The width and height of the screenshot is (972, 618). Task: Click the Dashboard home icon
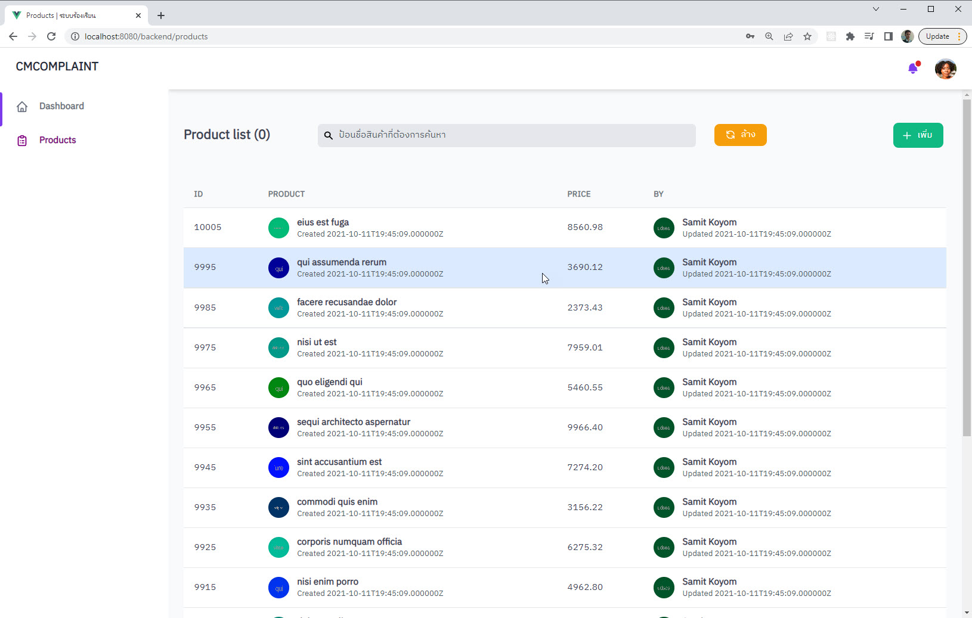(x=22, y=107)
